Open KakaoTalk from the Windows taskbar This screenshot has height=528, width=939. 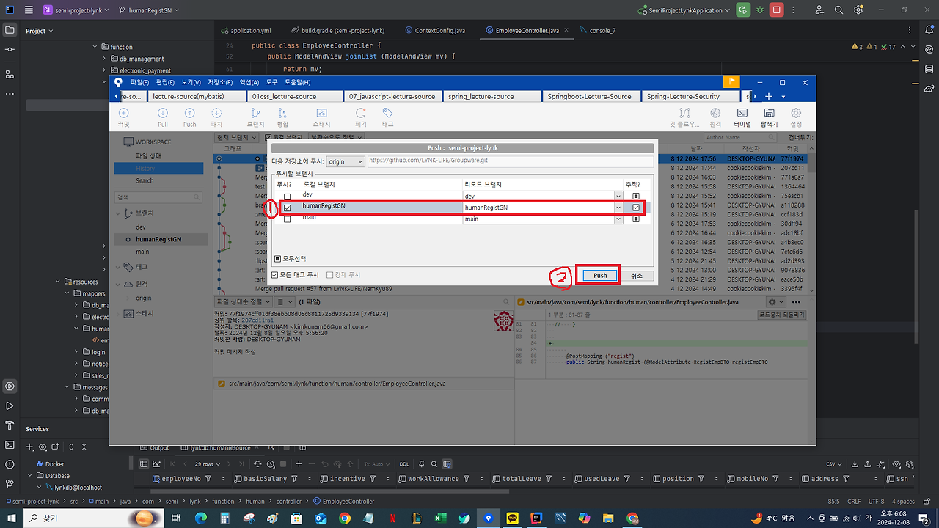pyautogui.click(x=512, y=518)
